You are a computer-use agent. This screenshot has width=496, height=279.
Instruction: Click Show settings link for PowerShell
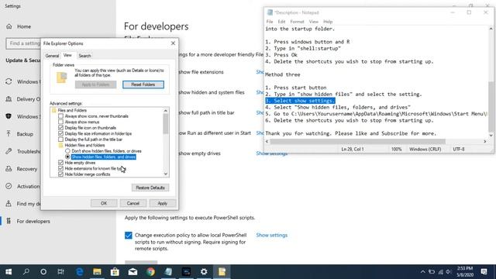click(x=272, y=235)
